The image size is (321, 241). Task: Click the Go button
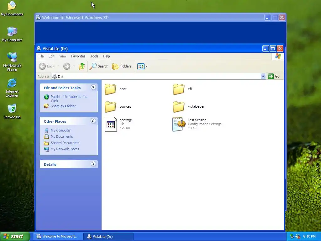pyautogui.click(x=274, y=76)
